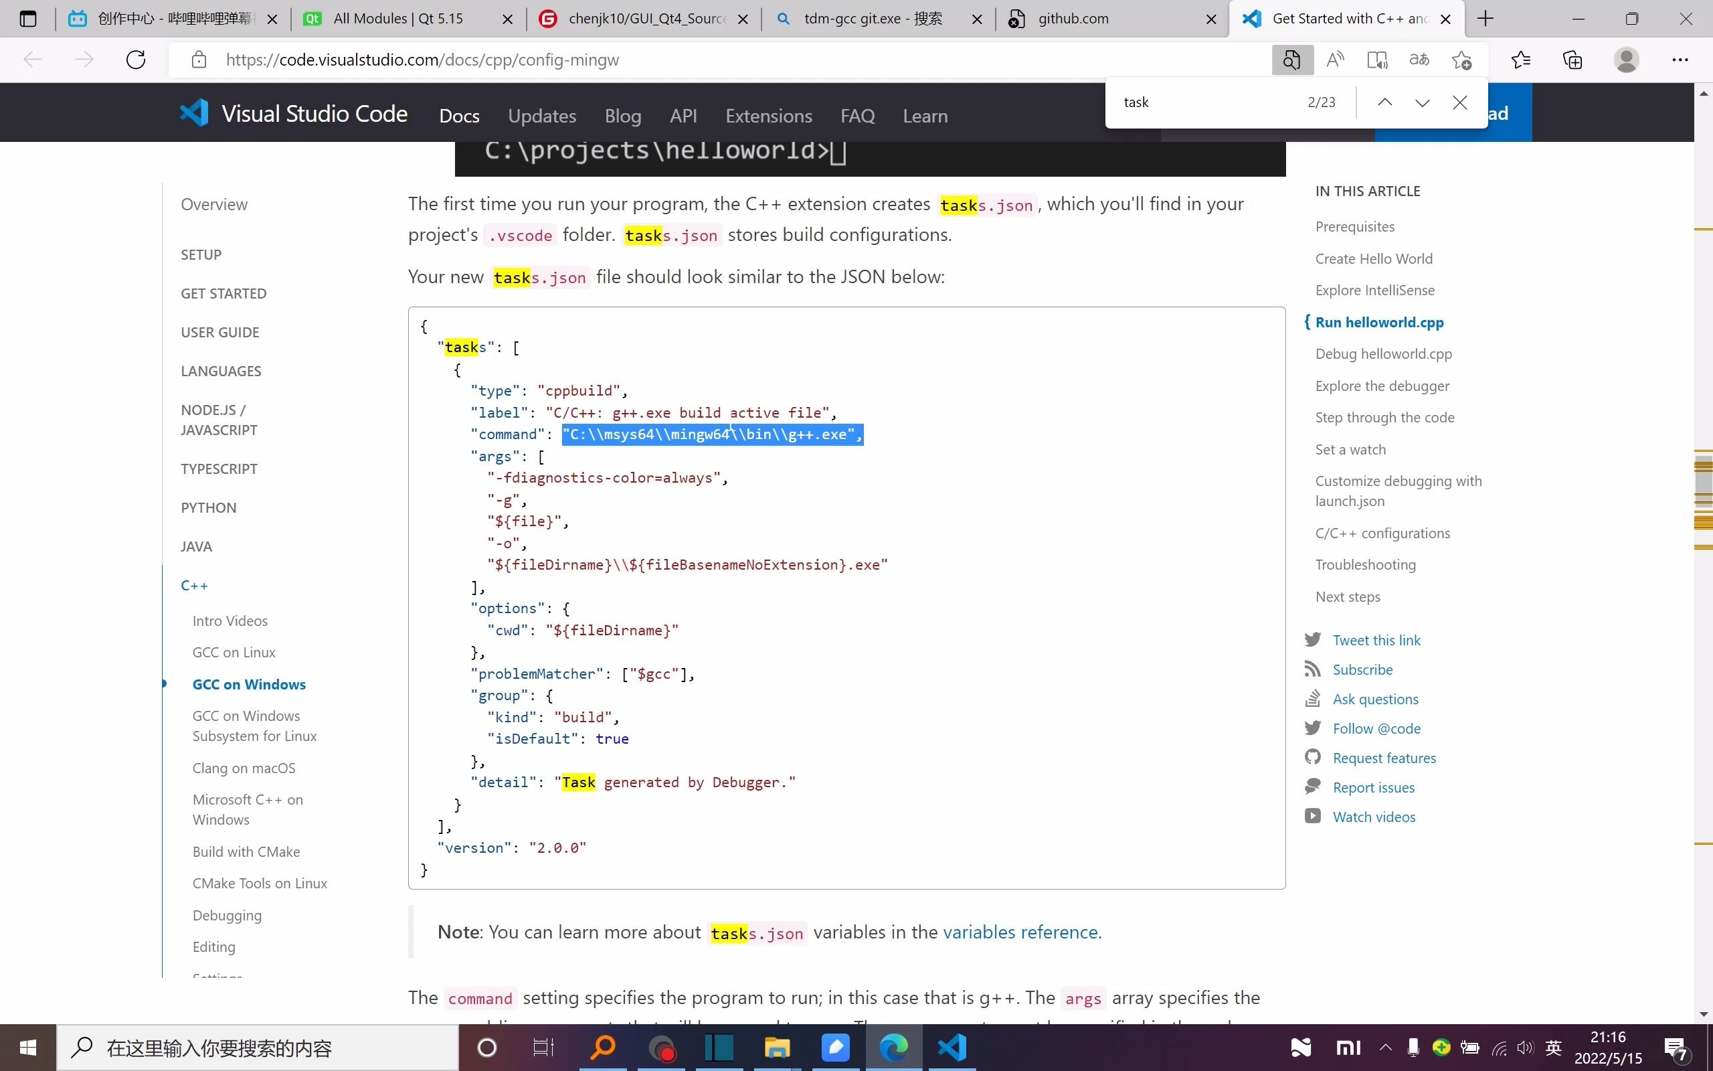Expand hidden icons in the system tray
Screen dimensions: 1713x1071
pos(1384,1048)
